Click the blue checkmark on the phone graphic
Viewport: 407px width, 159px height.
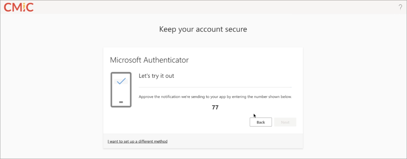(x=121, y=81)
